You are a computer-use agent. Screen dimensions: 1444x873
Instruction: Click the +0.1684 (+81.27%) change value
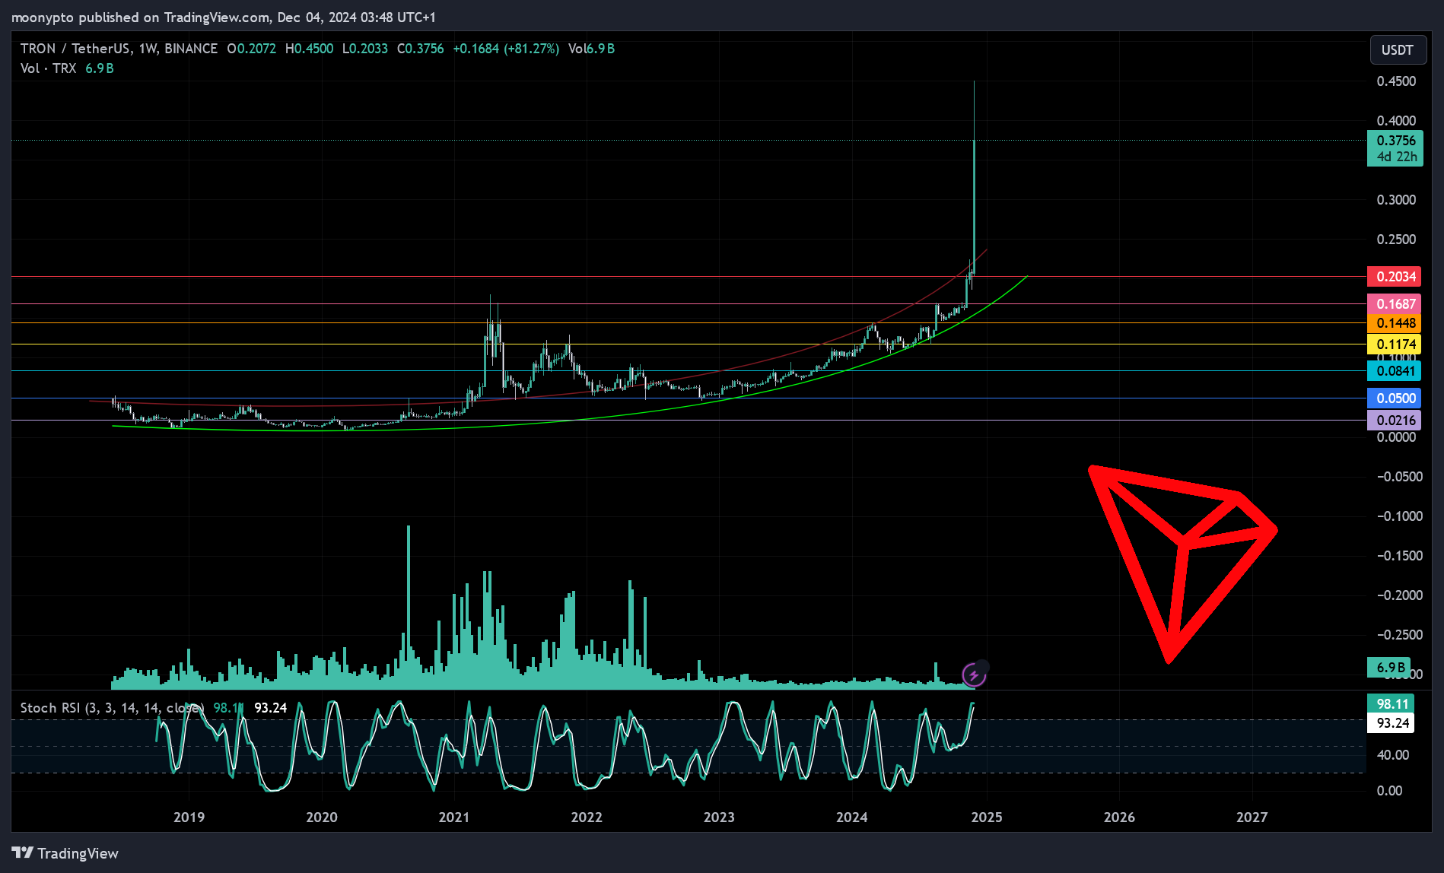(x=506, y=49)
